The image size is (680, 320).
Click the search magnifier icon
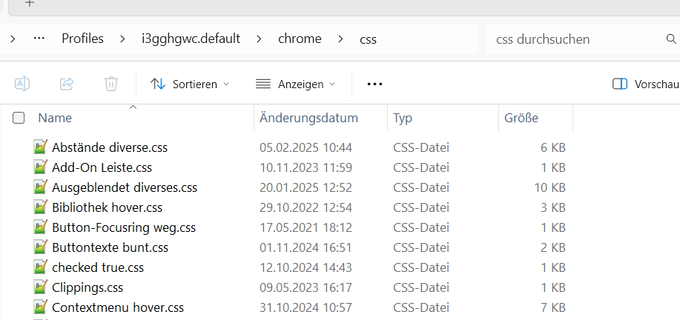[671, 39]
